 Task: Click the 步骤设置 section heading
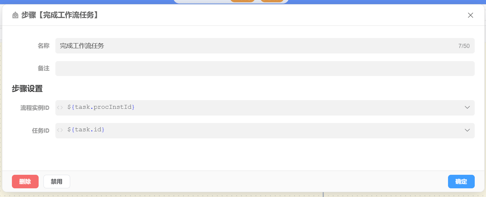[27, 89]
